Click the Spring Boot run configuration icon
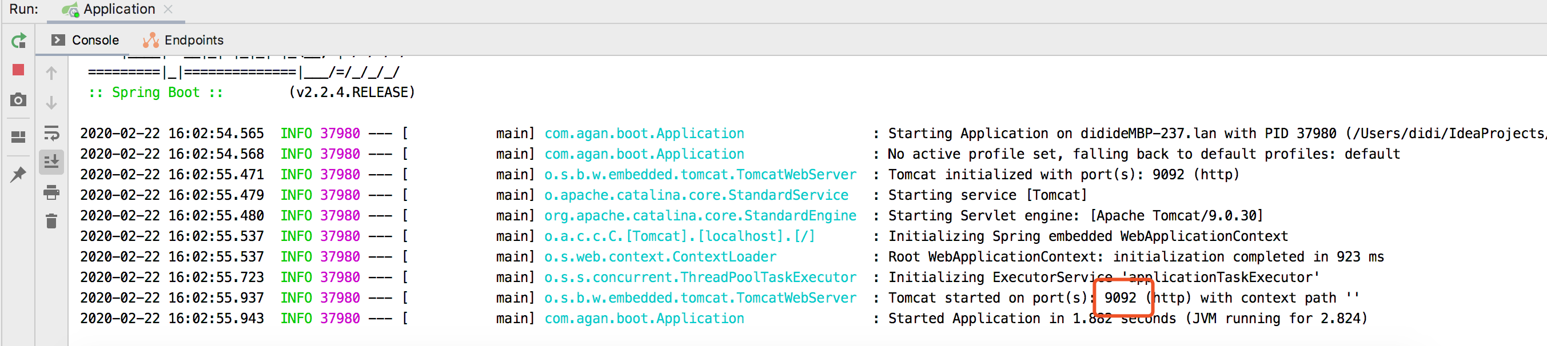Screen dimensions: 1547x346 pyautogui.click(x=70, y=10)
